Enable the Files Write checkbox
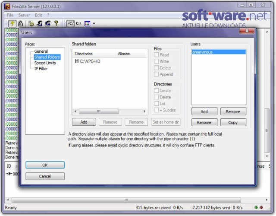The width and height of the screenshot is (276, 216). point(156,61)
